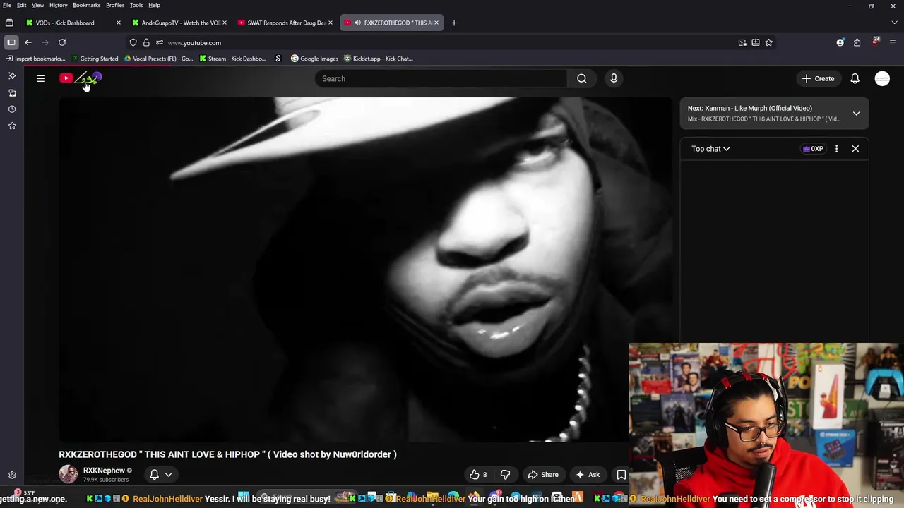Start voice search with the microphone

pyautogui.click(x=614, y=78)
